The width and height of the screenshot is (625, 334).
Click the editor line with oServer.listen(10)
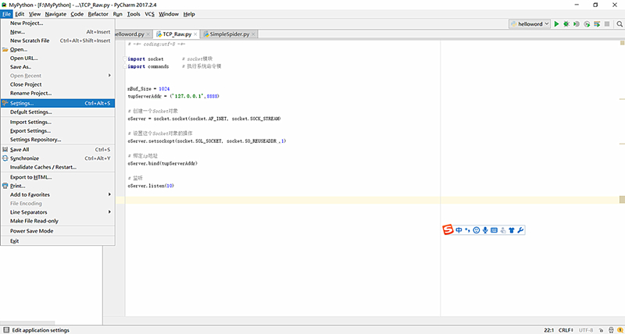click(x=151, y=186)
